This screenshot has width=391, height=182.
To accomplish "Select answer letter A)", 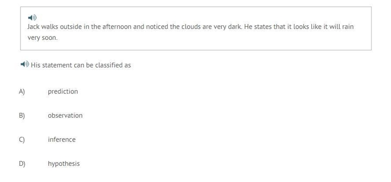I will [x=22, y=91].
